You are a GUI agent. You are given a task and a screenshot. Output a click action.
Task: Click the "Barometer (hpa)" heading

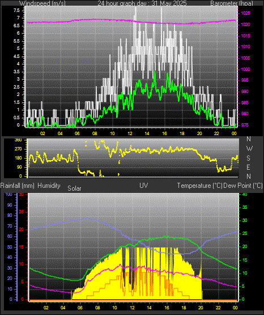point(232,3)
